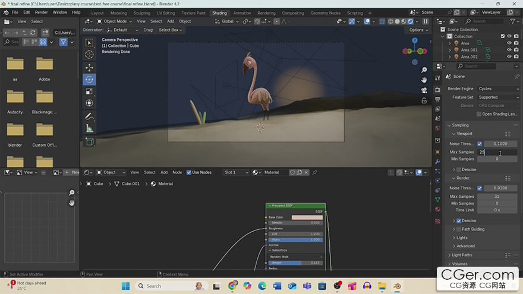Click the Base Color swatch on Principled BSDF
Screen dimensions: 523x294
[307, 217]
